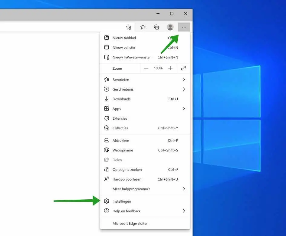286x236 pixels.
Task: Choose Collecties menu entry
Action: (145, 128)
